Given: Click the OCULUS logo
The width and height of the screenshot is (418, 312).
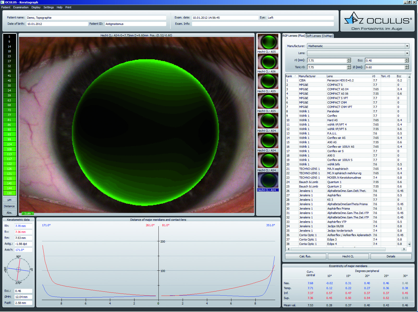Looking at the screenshot, I should [378, 21].
